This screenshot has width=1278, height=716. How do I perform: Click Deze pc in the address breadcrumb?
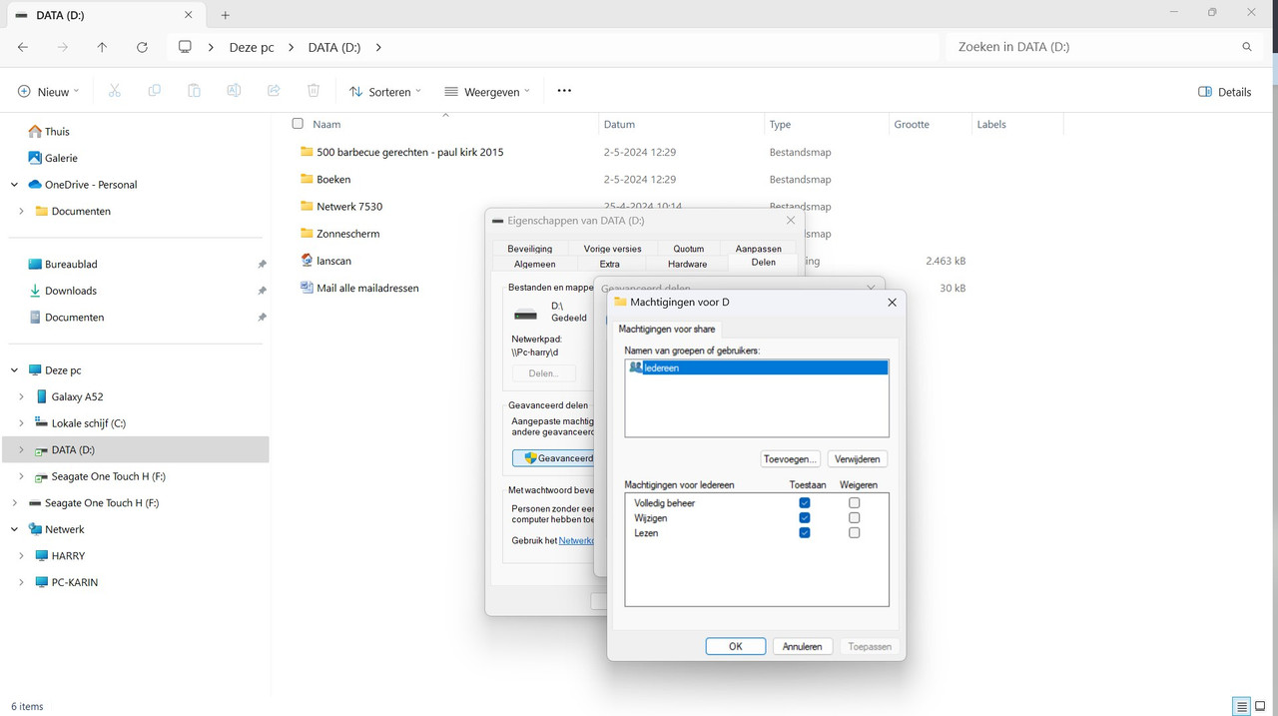(x=252, y=47)
